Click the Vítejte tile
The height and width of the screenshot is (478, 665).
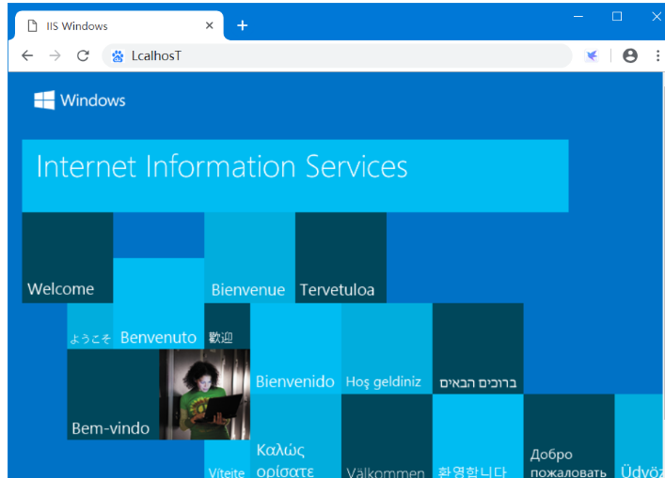[x=228, y=459]
